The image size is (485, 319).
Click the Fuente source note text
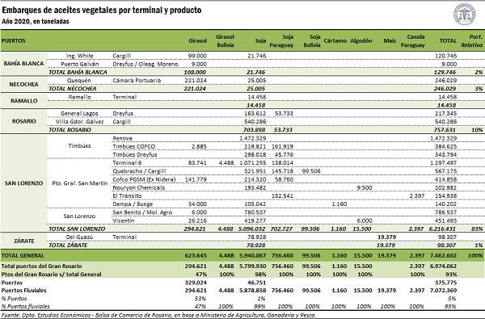pos(158,315)
